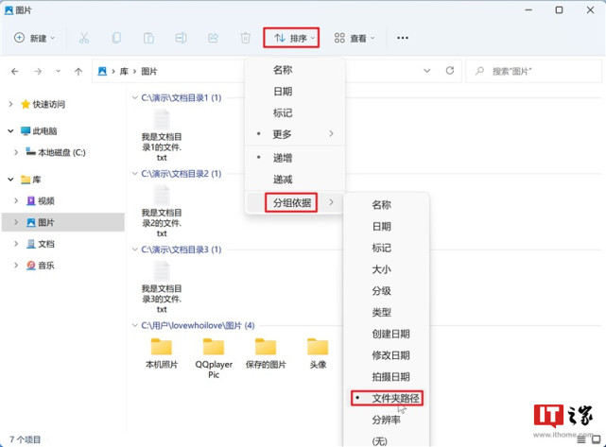606x447 pixels.
Task: Go back with the left arrow
Action: click(15, 72)
